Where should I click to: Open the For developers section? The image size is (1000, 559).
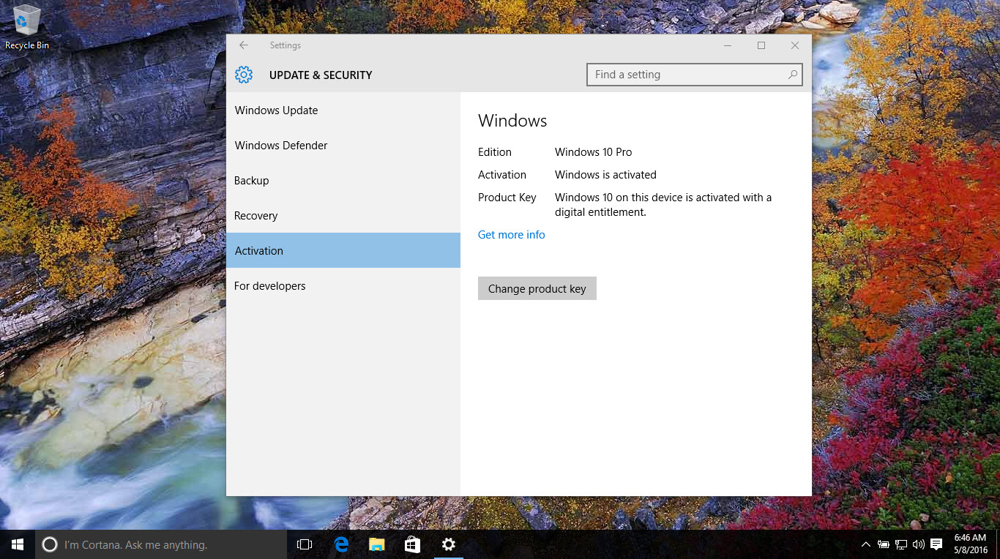click(343, 286)
